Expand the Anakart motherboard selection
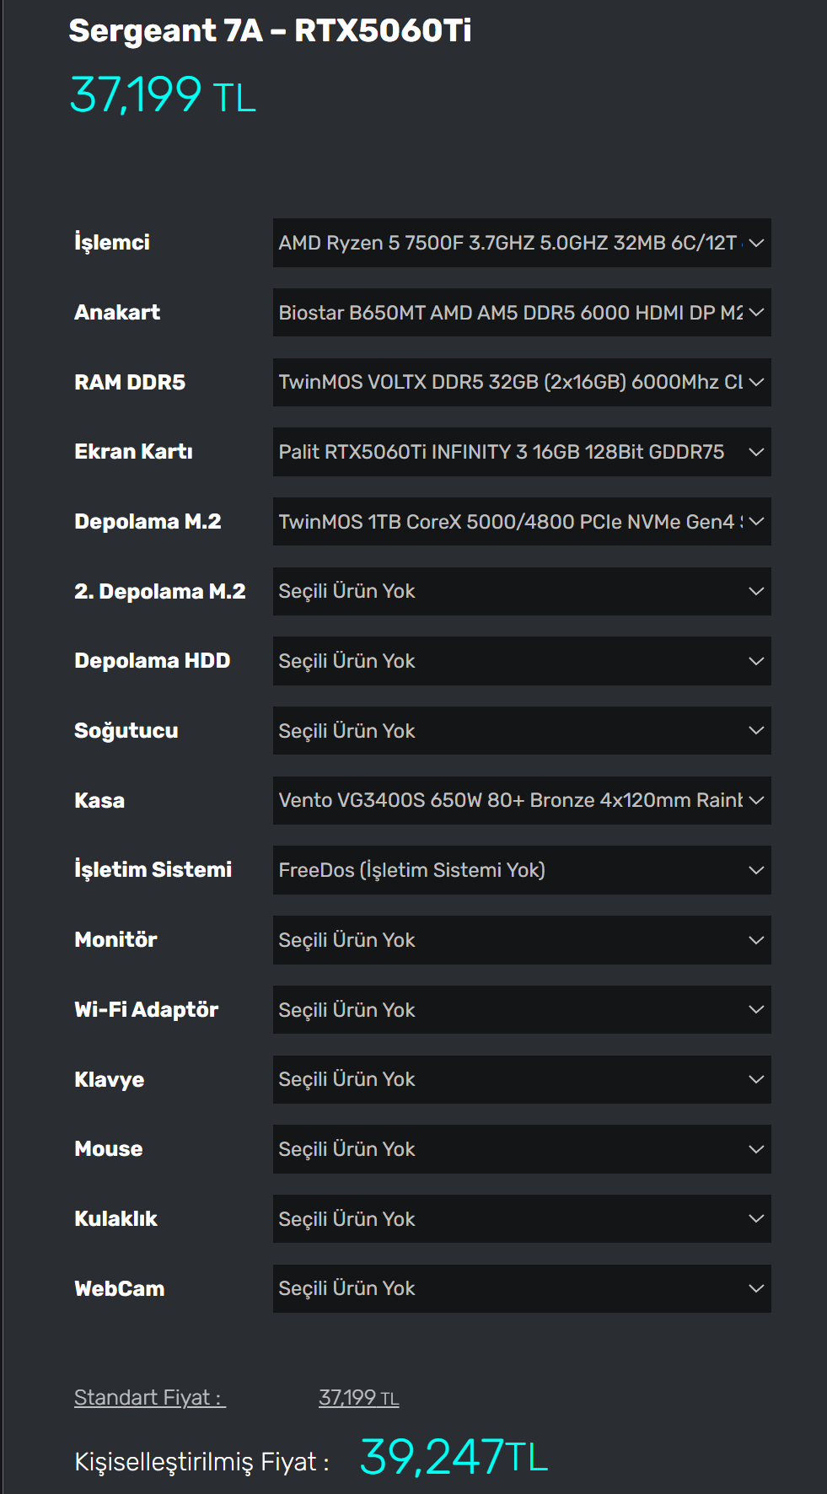This screenshot has height=1494, width=827. pos(521,313)
